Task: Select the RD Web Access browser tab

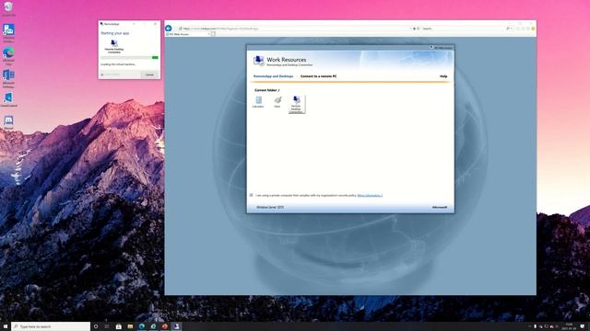Action: (x=188, y=34)
